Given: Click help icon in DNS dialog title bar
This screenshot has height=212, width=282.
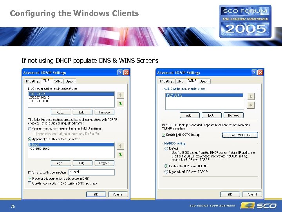Looking at the screenshot, I should pyautogui.click(x=120, y=73).
